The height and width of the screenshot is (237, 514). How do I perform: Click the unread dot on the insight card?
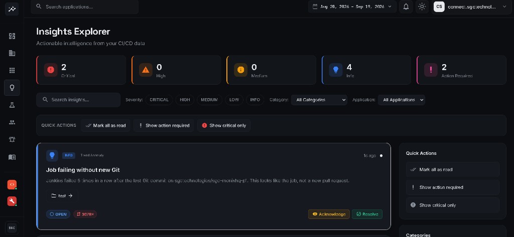coord(381,156)
